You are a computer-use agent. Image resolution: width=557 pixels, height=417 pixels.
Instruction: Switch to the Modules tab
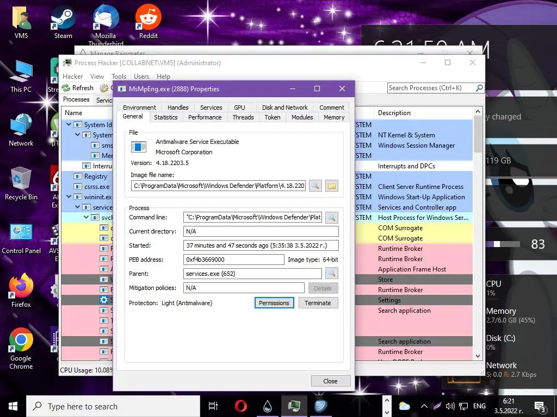coord(302,117)
